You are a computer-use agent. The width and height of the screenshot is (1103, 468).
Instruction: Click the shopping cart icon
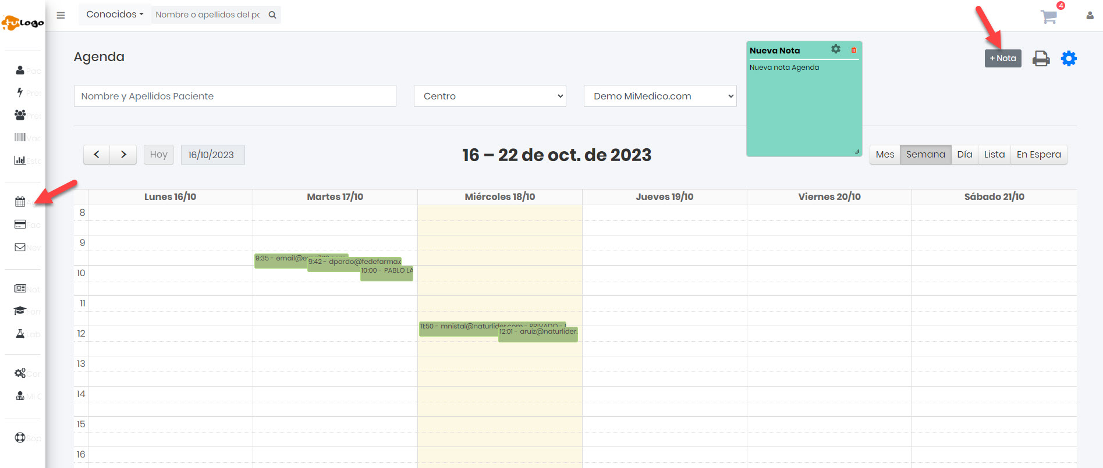pyautogui.click(x=1048, y=17)
